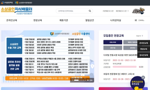The height and width of the screenshot is (90, 150).
Task: Click the 10월 29일(금) schedule row
Action: (x=56, y=39)
